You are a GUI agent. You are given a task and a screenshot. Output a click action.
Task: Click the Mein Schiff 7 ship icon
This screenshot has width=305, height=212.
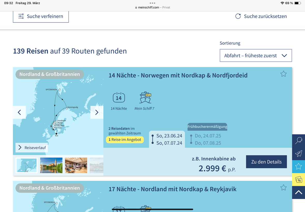[145, 98]
